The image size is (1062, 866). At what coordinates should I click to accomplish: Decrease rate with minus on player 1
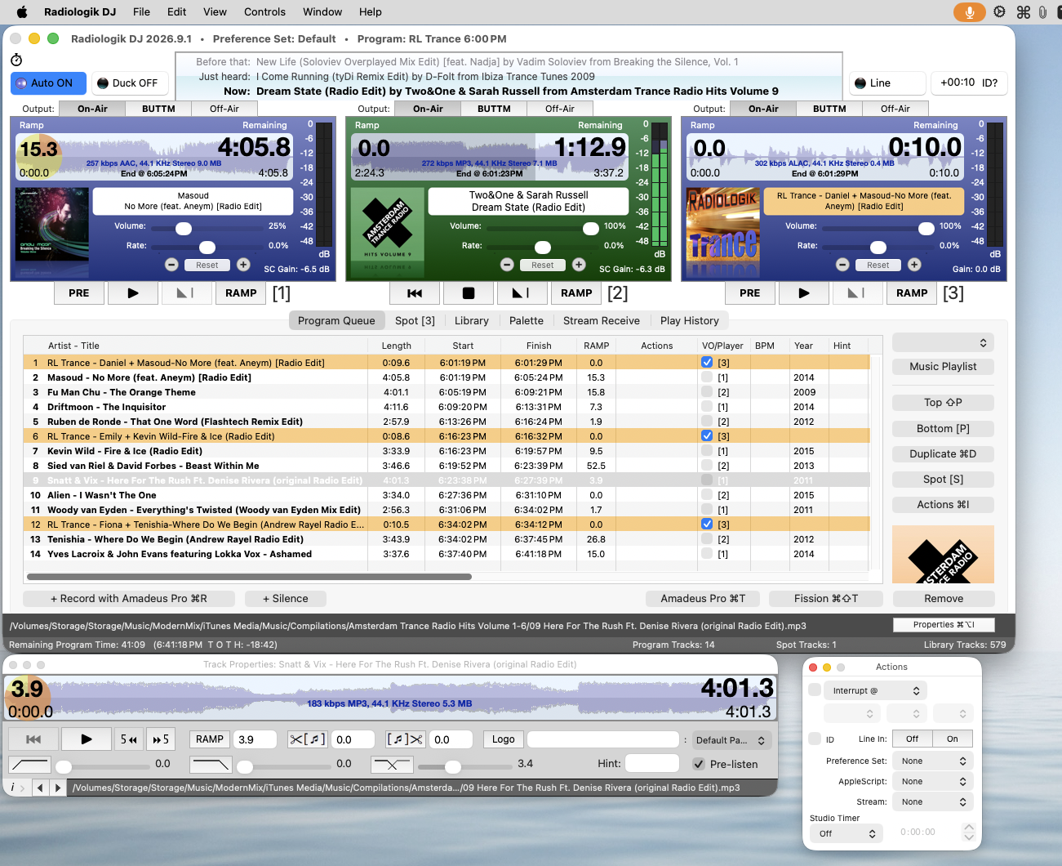[171, 265]
